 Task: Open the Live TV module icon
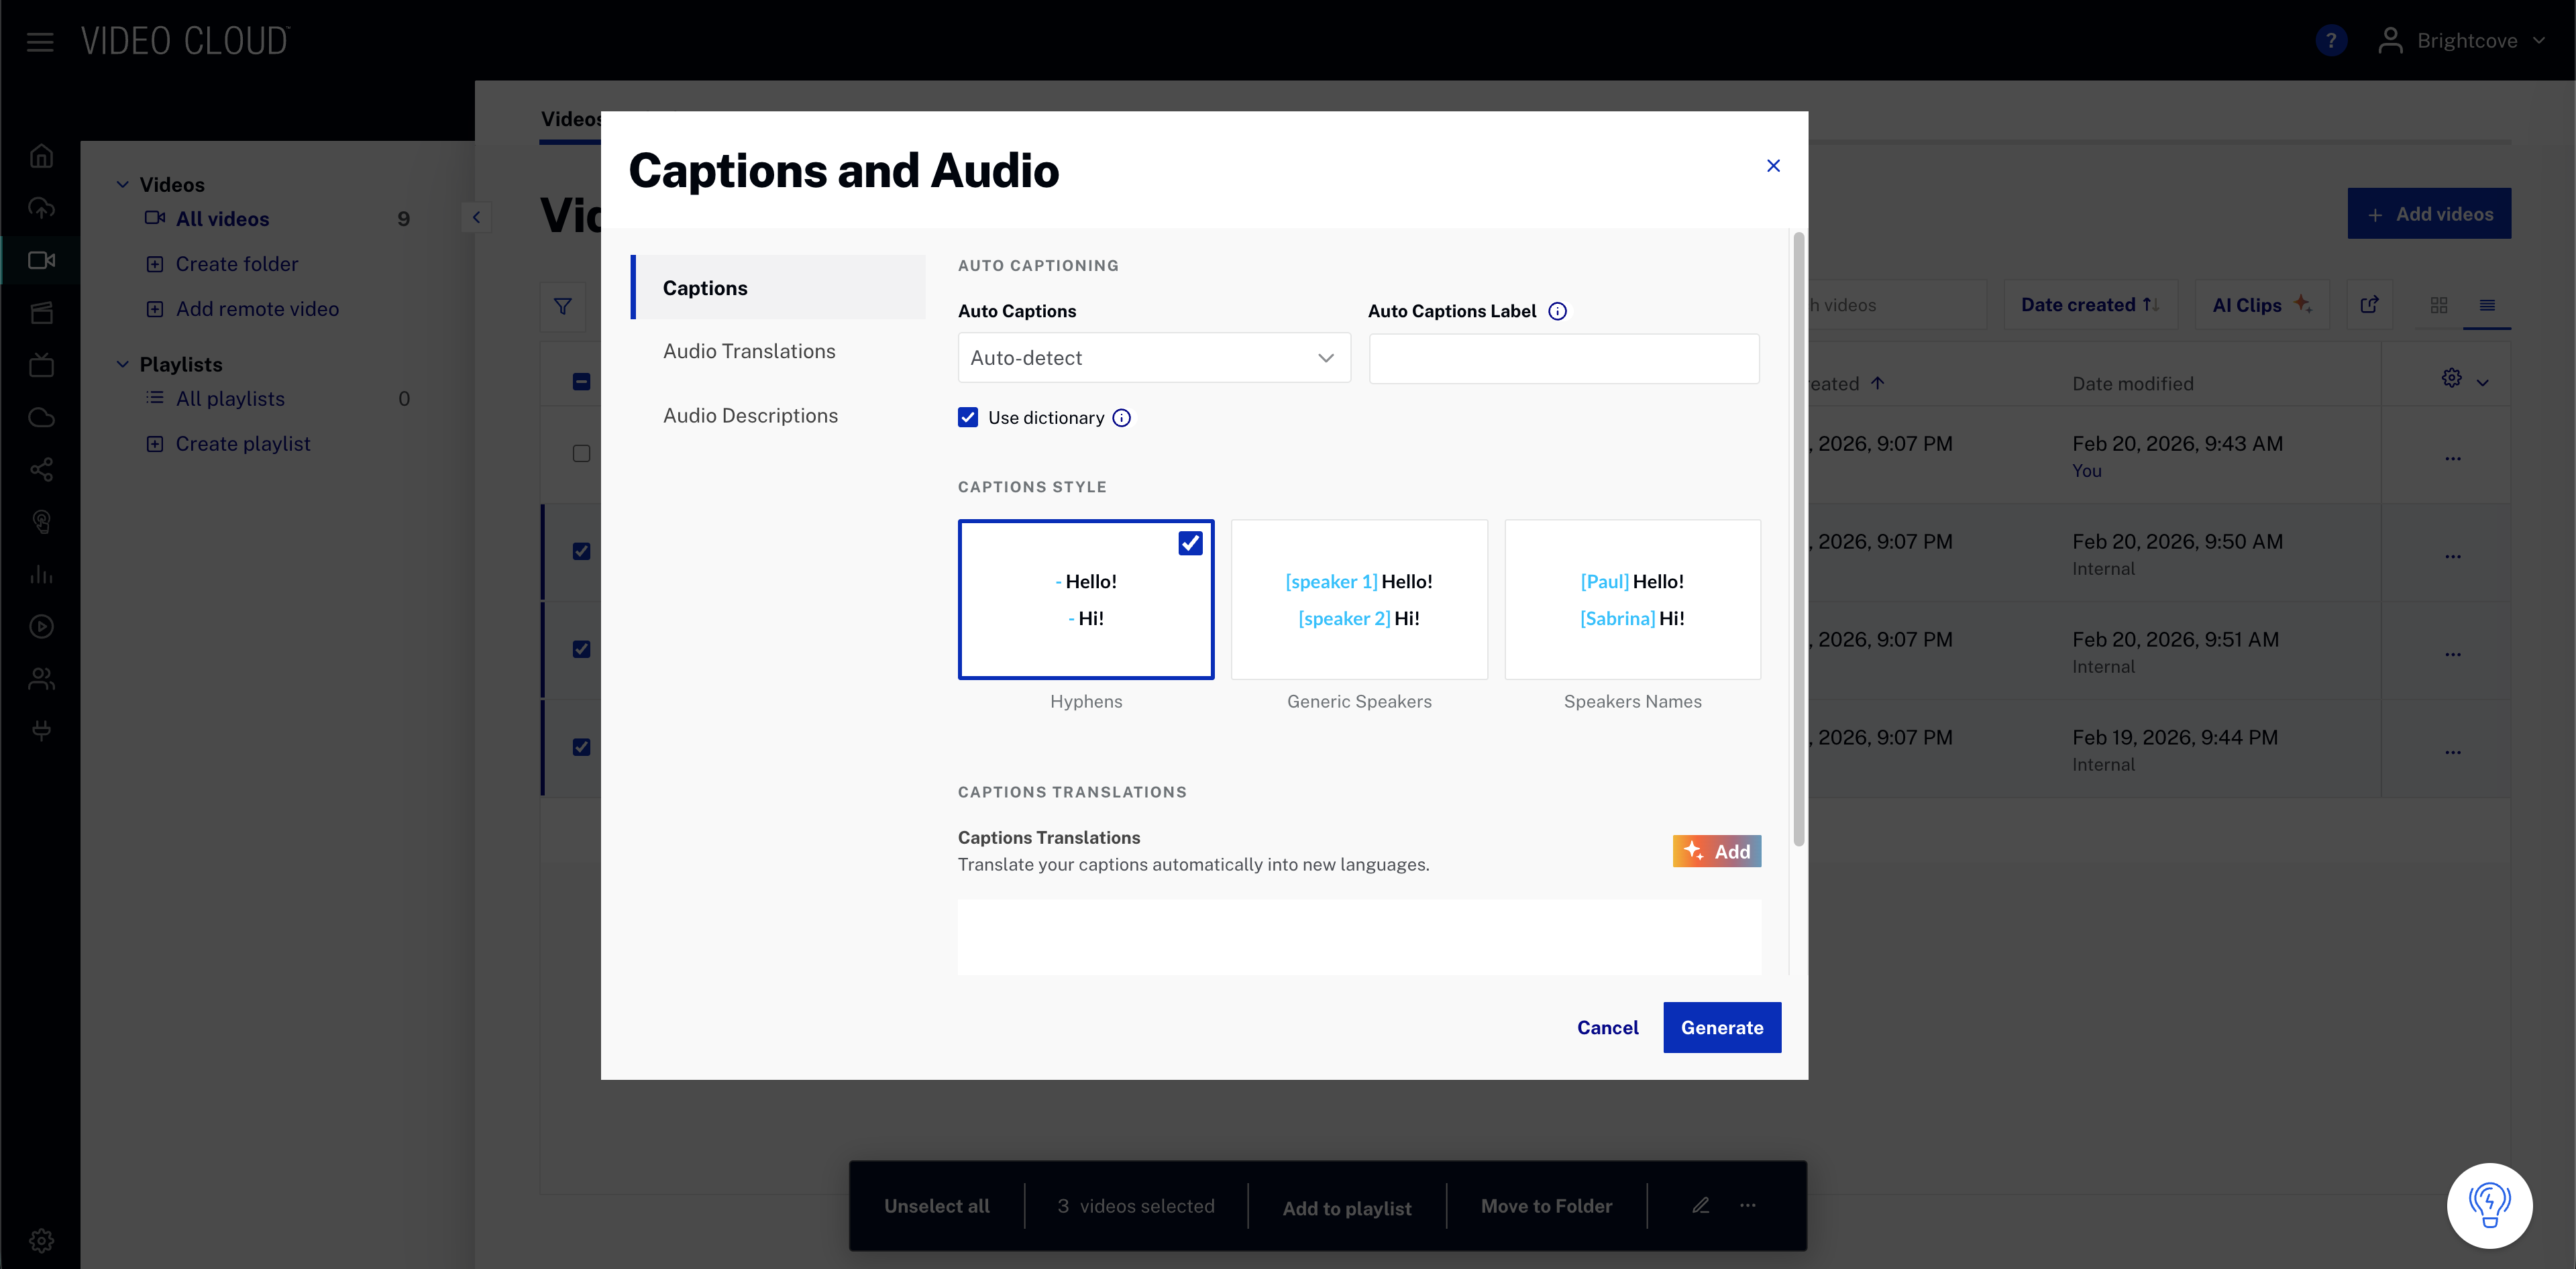41,364
